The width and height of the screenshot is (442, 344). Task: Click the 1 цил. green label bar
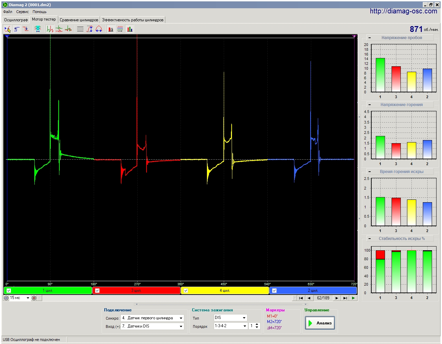(x=48, y=290)
